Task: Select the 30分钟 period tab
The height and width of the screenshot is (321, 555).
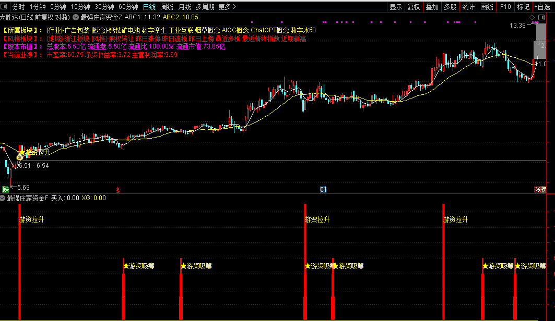Action: (x=104, y=7)
